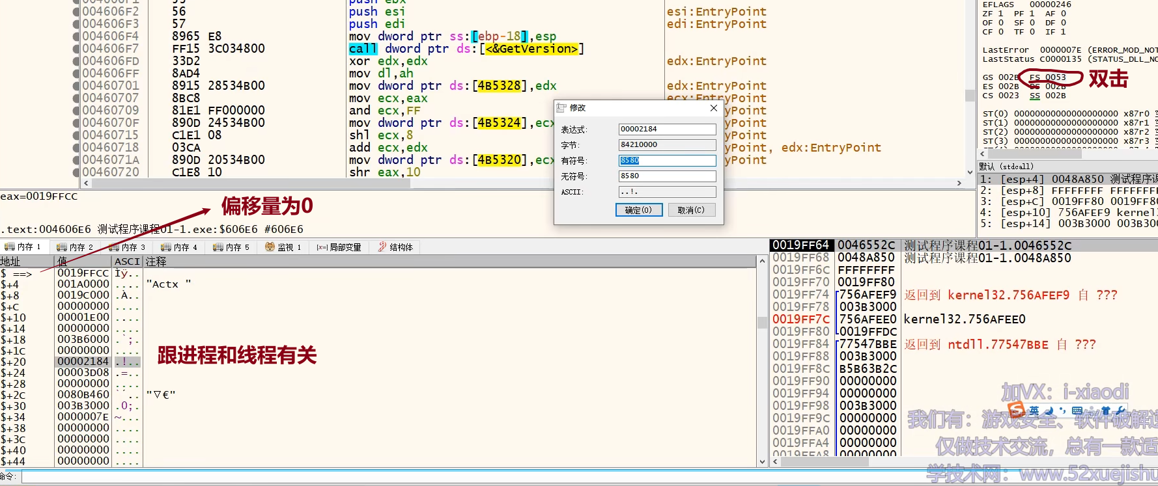Click the 英 language indicator in IME toolbar
Screen dimensions: 1158x486
click(1034, 411)
